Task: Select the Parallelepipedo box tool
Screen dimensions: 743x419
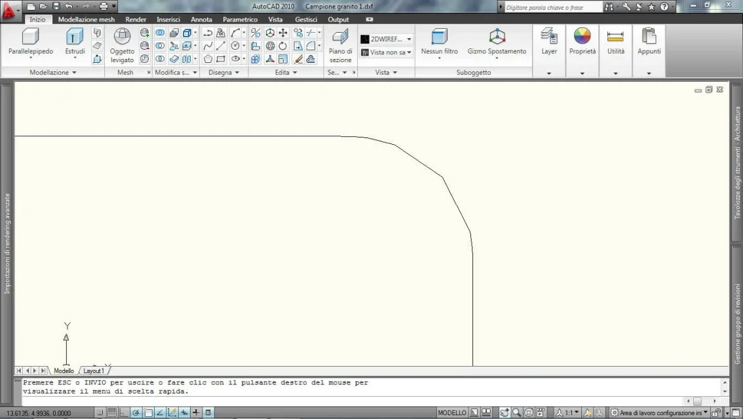Action: point(31,42)
